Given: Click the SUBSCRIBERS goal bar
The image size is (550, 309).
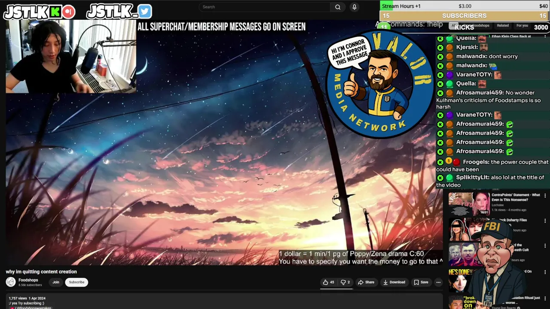Looking at the screenshot, I should 464,15.
